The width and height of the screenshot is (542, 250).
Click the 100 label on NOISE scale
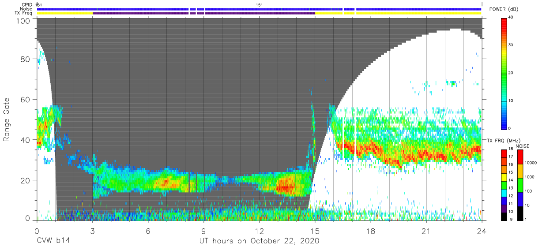[529, 191]
